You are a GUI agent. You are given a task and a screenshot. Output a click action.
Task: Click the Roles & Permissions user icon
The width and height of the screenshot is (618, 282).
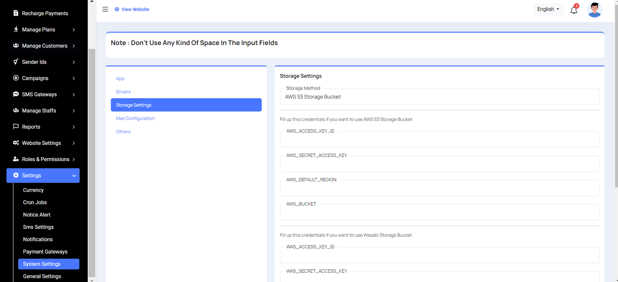[x=16, y=159]
